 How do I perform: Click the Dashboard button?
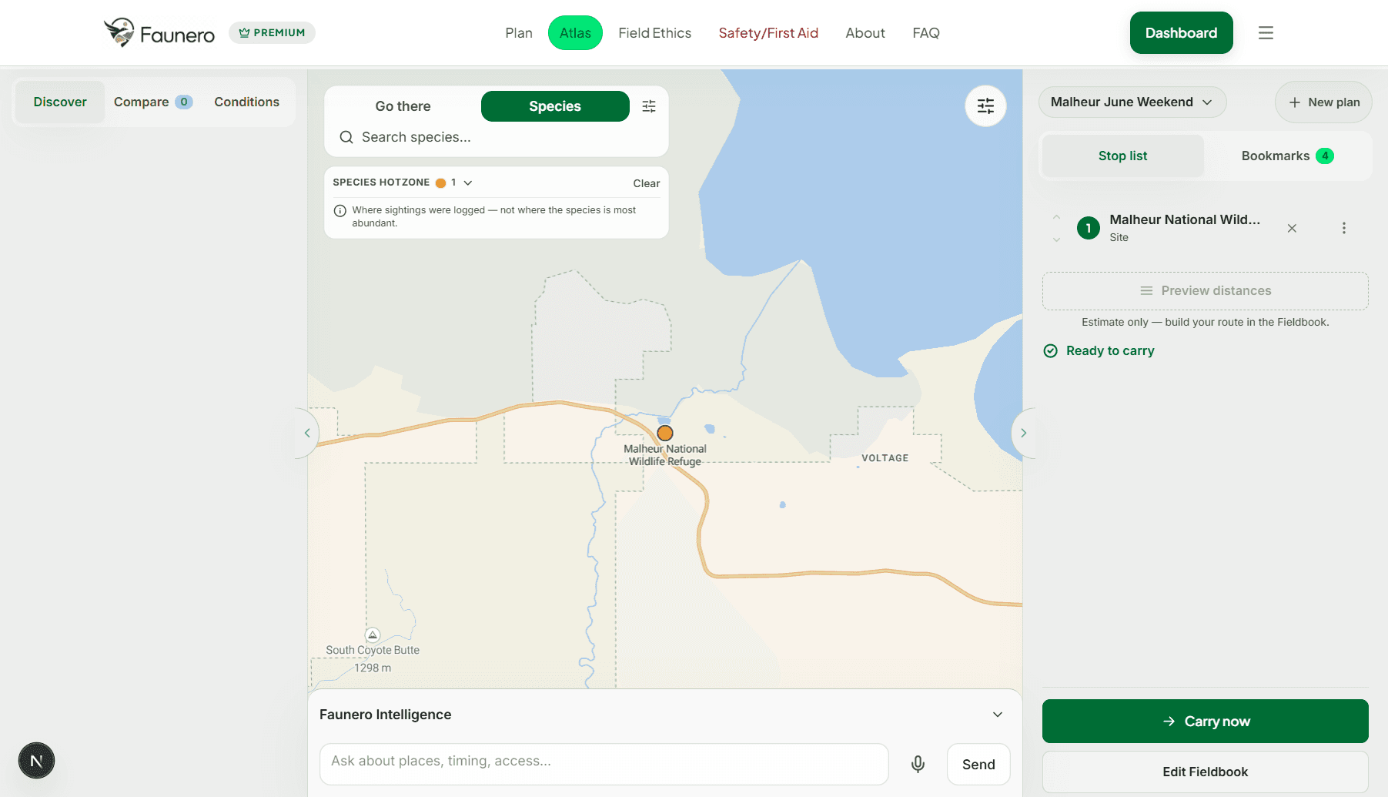(x=1181, y=33)
